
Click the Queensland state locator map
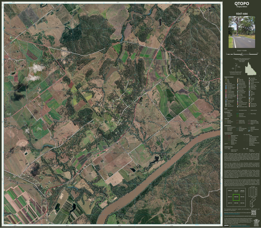pyautogui.click(x=251, y=69)
